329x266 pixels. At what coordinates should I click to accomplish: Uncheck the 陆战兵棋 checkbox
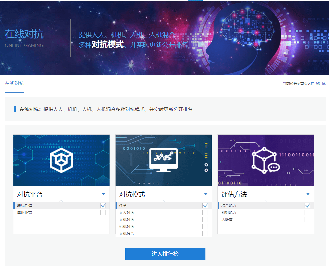click(x=103, y=206)
